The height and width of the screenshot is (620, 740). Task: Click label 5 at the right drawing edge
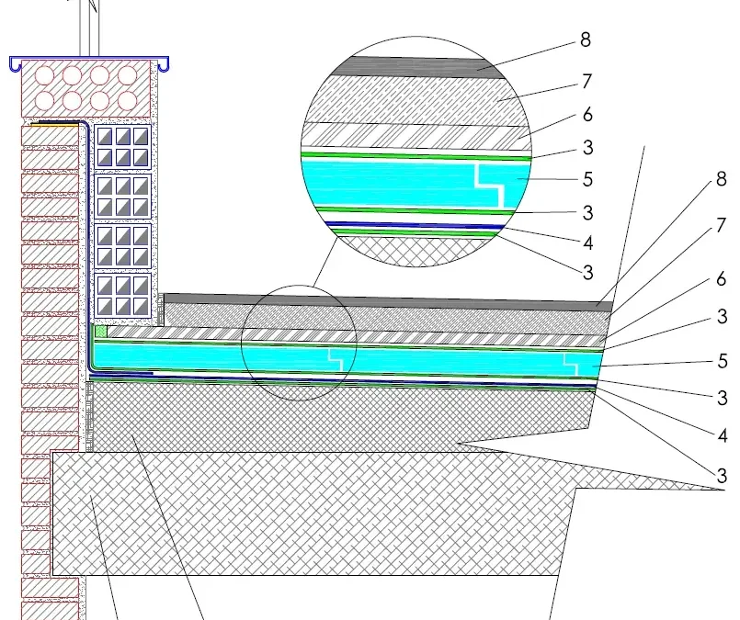click(x=722, y=361)
